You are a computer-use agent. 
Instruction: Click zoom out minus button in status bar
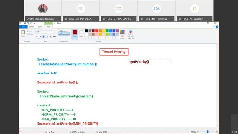tap(198, 132)
